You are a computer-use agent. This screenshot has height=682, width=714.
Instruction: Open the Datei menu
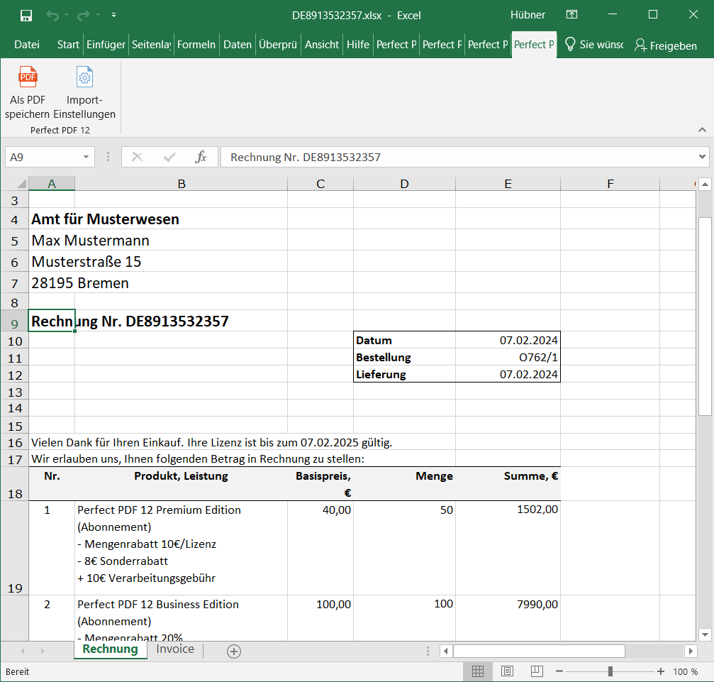[x=27, y=44]
